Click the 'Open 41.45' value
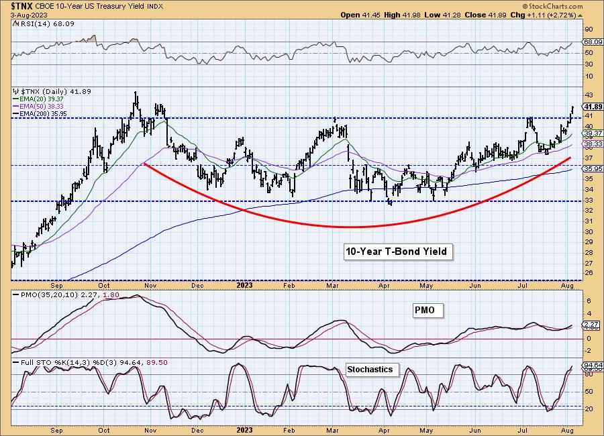The image size is (604, 436). pos(360,15)
